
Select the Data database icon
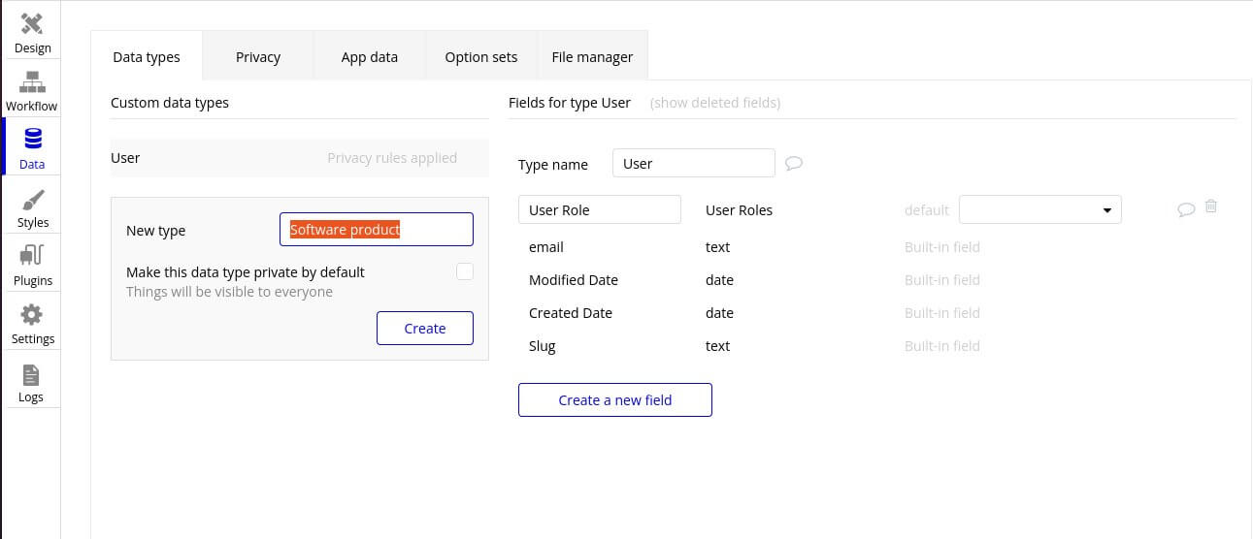(x=32, y=140)
